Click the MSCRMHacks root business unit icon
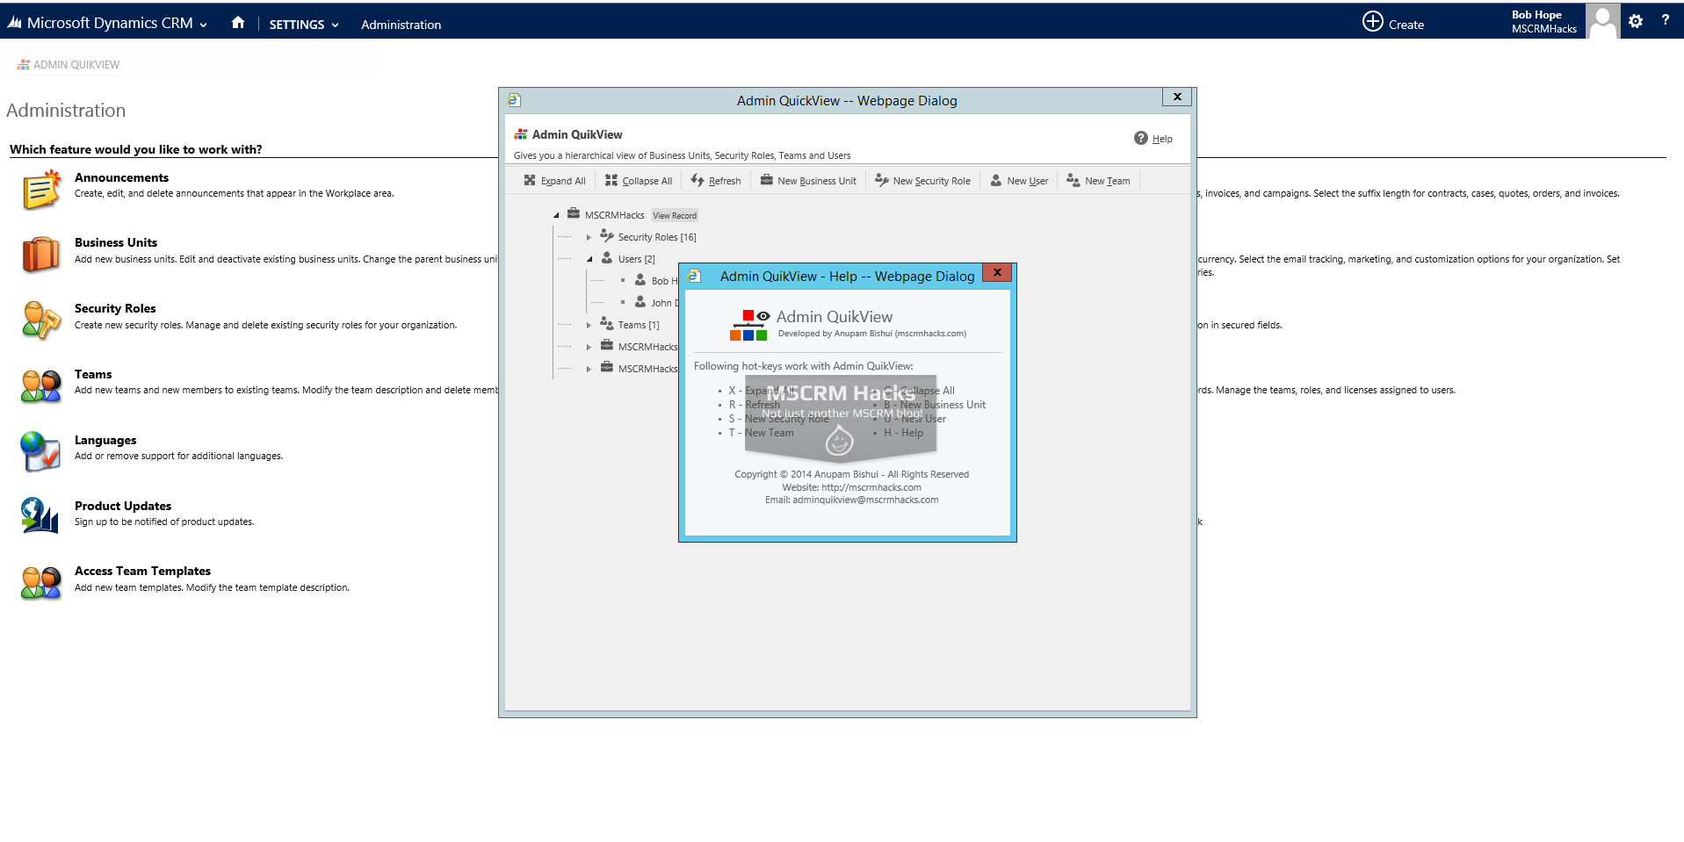1684x842 pixels. tap(574, 213)
